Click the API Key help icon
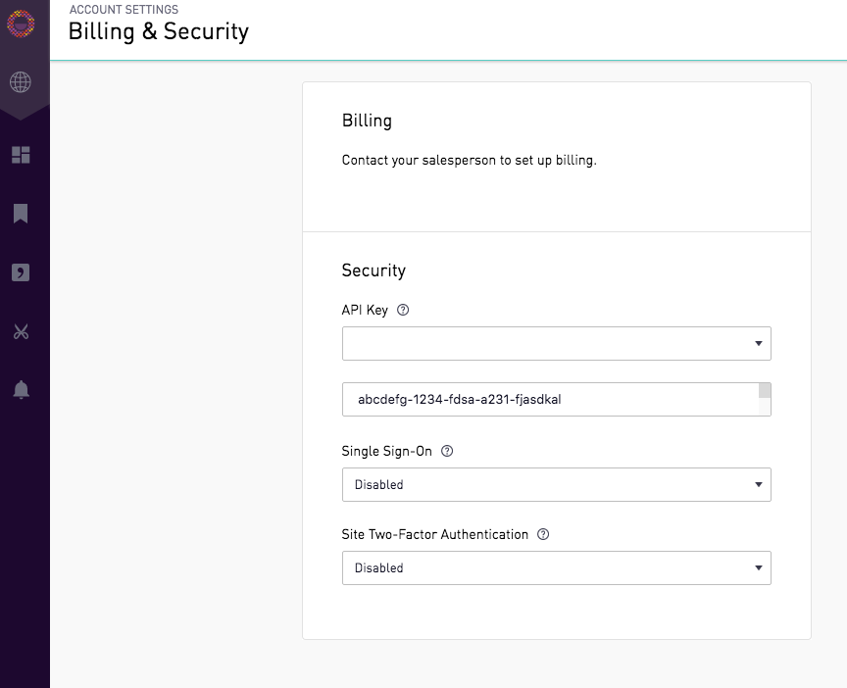This screenshot has height=688, width=847. pyautogui.click(x=403, y=310)
